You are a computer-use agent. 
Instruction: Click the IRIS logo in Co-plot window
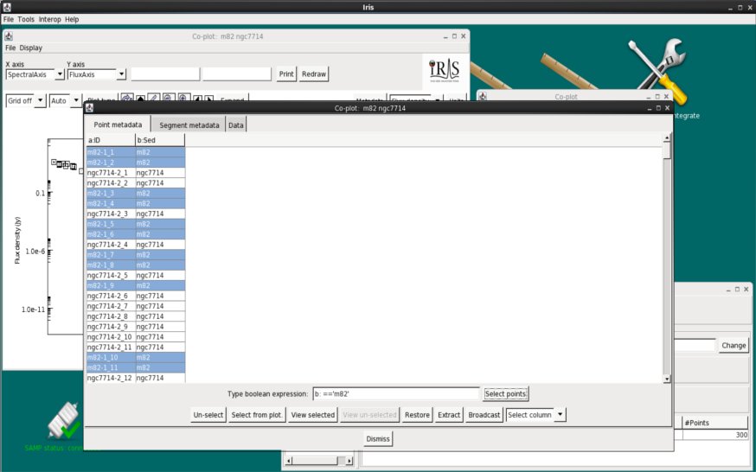[x=445, y=70]
